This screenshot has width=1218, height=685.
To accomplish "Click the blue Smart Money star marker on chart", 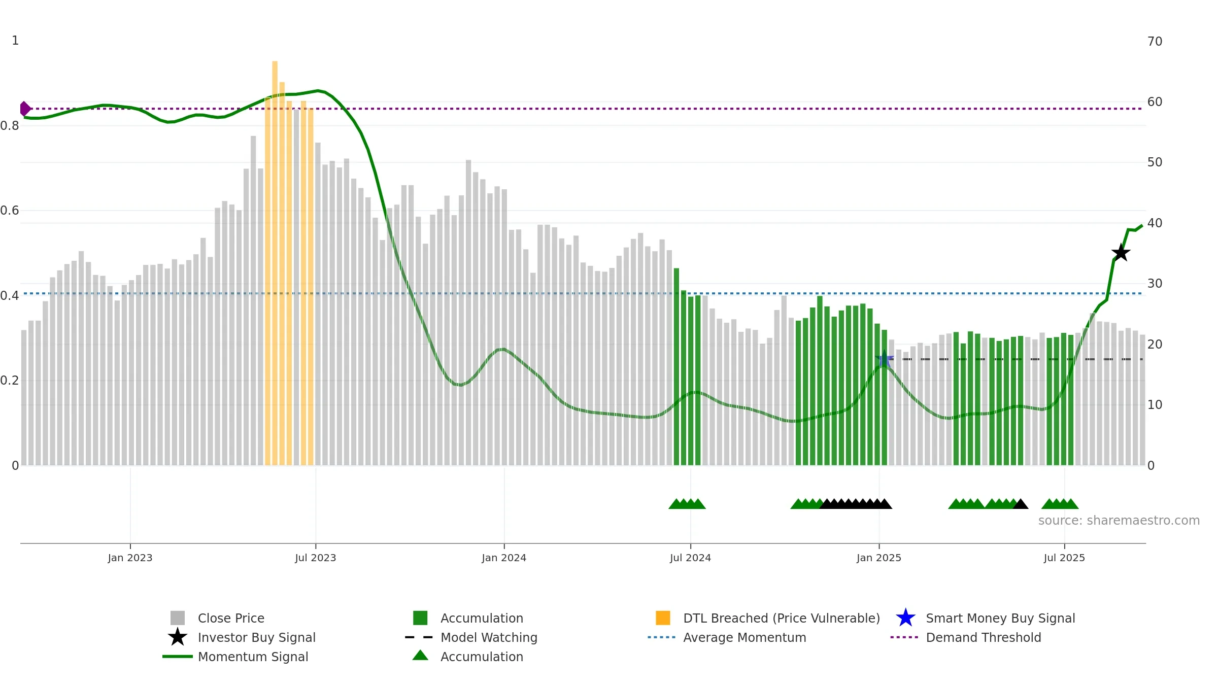I will pos(884,359).
